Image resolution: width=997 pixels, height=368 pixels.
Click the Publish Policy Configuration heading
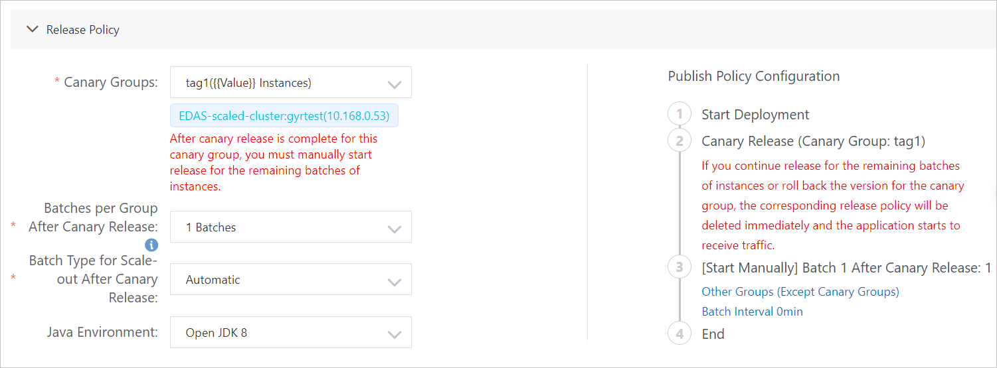click(x=753, y=76)
